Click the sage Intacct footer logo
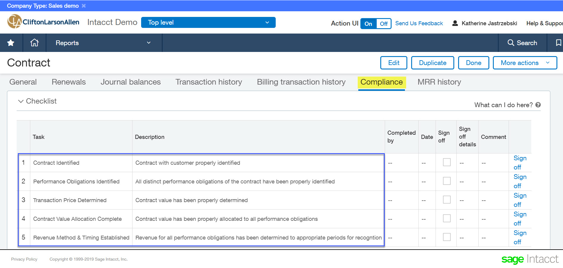The width and height of the screenshot is (563, 268). point(530,259)
